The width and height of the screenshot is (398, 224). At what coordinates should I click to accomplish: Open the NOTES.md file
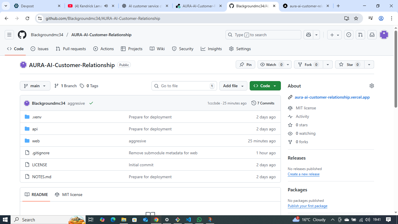pyautogui.click(x=42, y=177)
